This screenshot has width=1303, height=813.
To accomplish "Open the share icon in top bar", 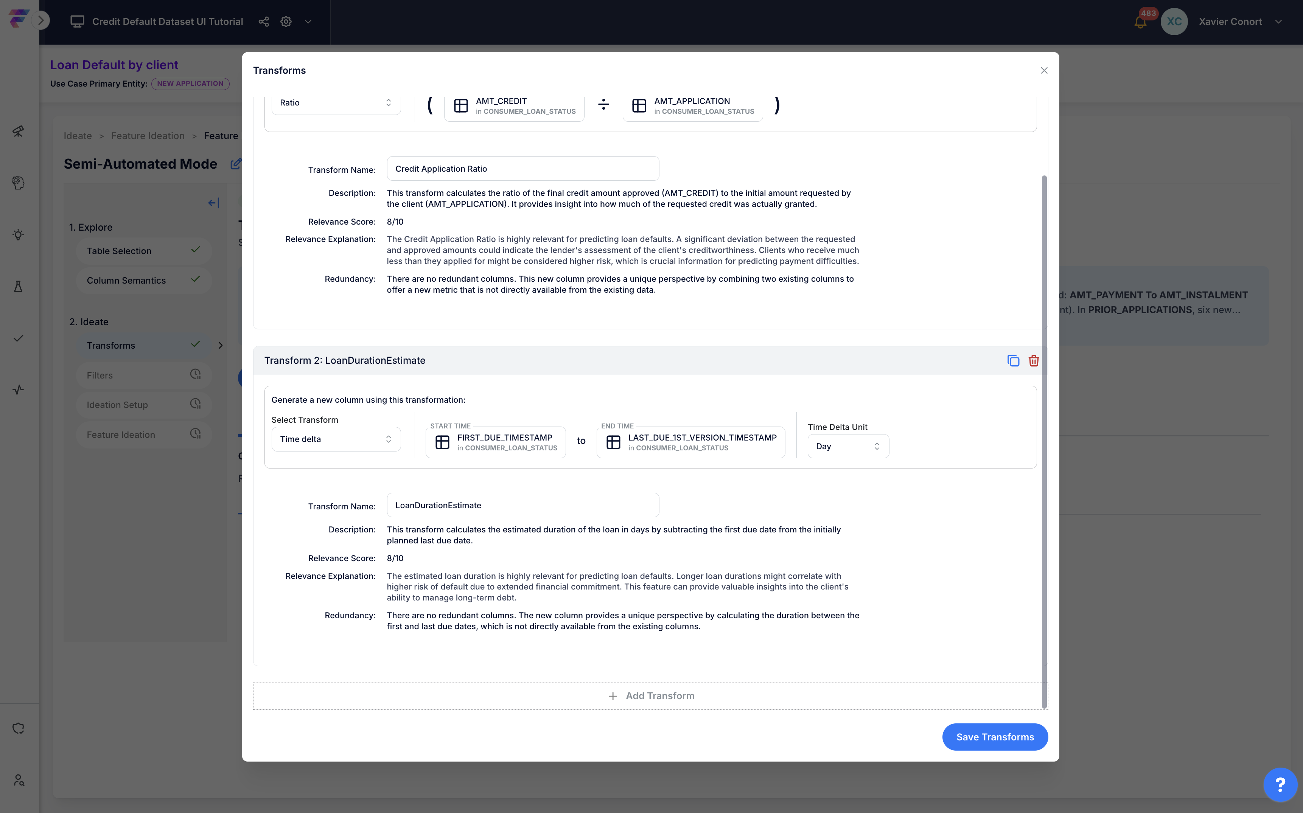I will point(264,22).
